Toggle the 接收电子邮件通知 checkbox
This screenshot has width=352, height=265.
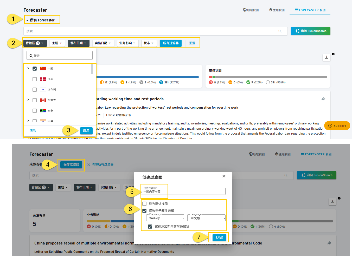(x=144, y=211)
